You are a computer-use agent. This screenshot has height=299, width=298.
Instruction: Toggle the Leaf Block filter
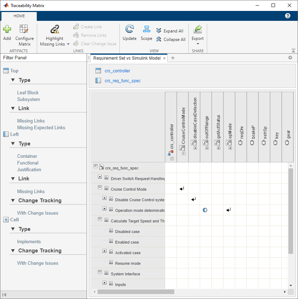point(28,93)
